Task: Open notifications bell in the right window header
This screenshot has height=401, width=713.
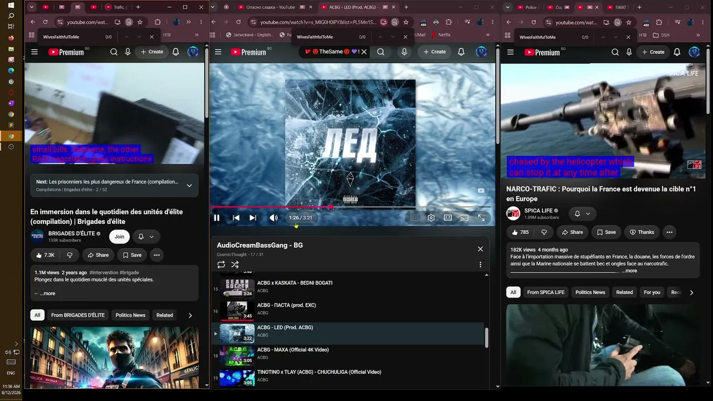Action: pyautogui.click(x=677, y=52)
